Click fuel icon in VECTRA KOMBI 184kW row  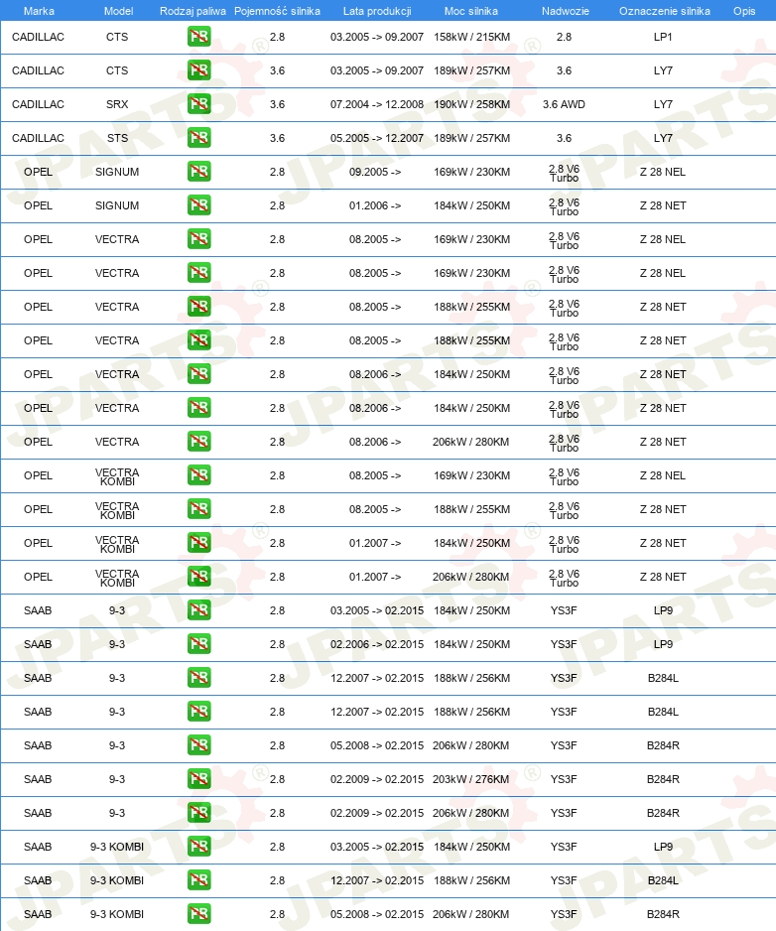coord(198,543)
